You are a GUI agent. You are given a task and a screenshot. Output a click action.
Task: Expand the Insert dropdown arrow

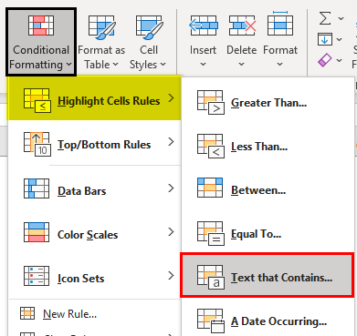point(203,65)
